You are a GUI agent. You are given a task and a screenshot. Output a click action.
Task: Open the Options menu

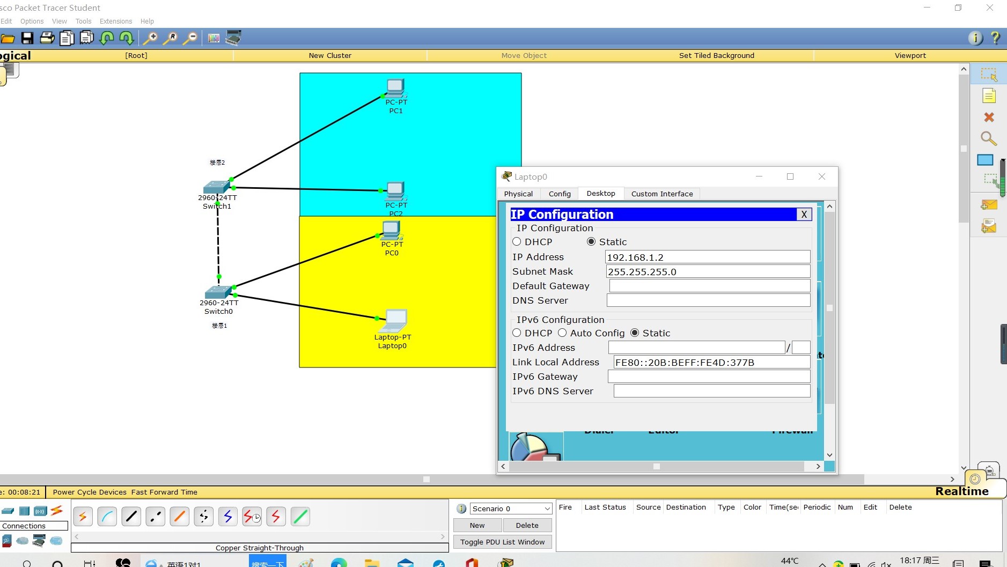[x=32, y=21]
